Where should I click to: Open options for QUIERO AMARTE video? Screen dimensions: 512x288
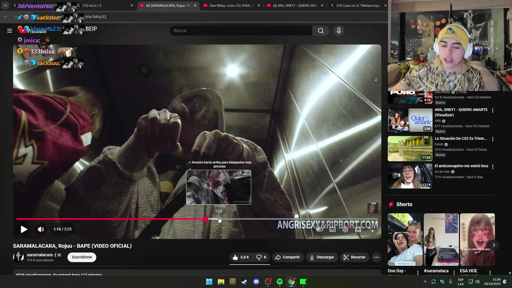(492, 110)
